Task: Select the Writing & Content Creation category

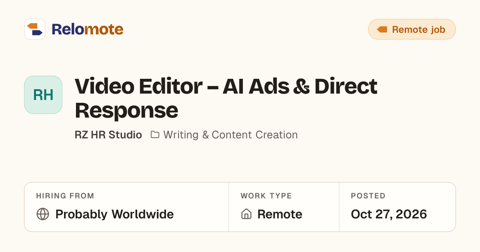Action: pyautogui.click(x=230, y=135)
